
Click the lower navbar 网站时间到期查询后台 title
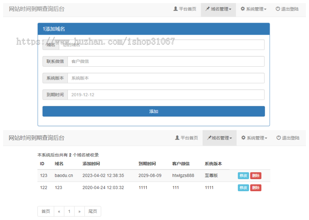coord(36,138)
